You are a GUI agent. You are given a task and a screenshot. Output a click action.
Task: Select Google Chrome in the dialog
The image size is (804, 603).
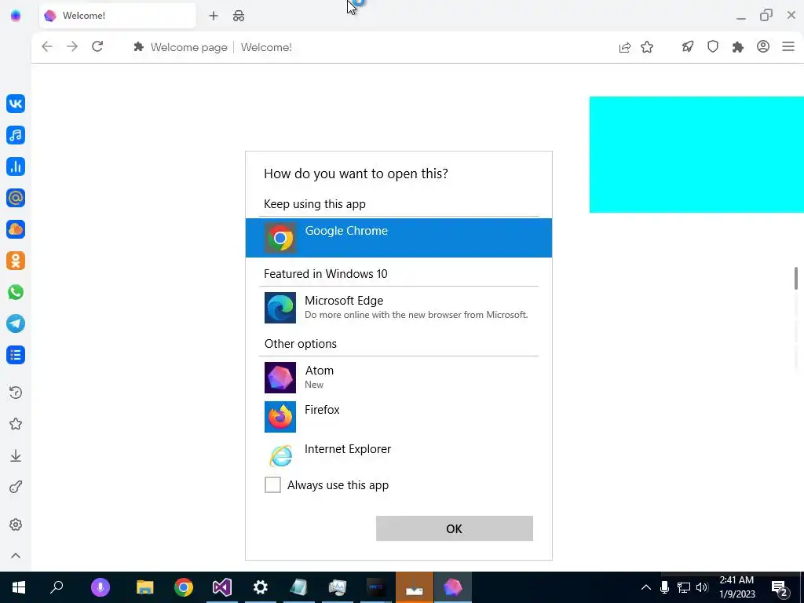tap(399, 238)
